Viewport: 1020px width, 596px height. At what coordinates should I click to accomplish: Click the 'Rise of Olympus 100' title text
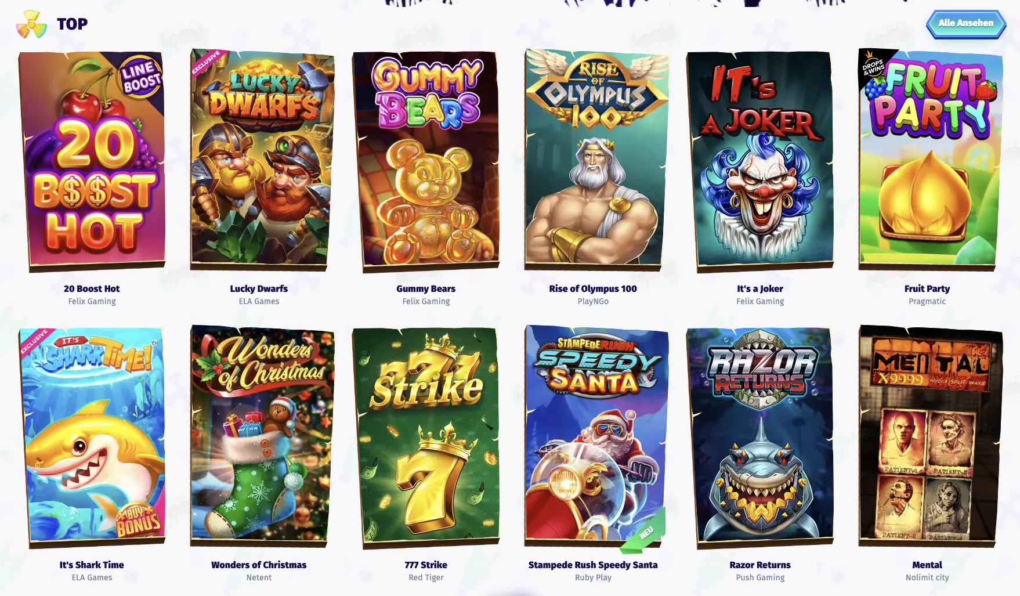[x=593, y=288]
